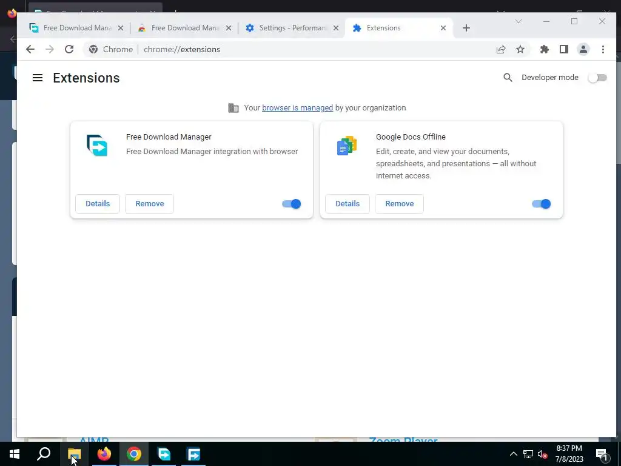621x466 pixels.
Task: Open File Explorer from the taskbar
Action: (74, 454)
